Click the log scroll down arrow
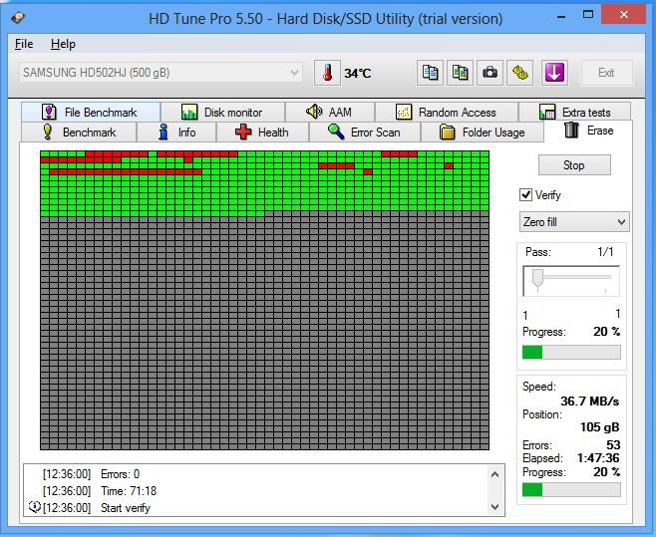 (x=494, y=507)
